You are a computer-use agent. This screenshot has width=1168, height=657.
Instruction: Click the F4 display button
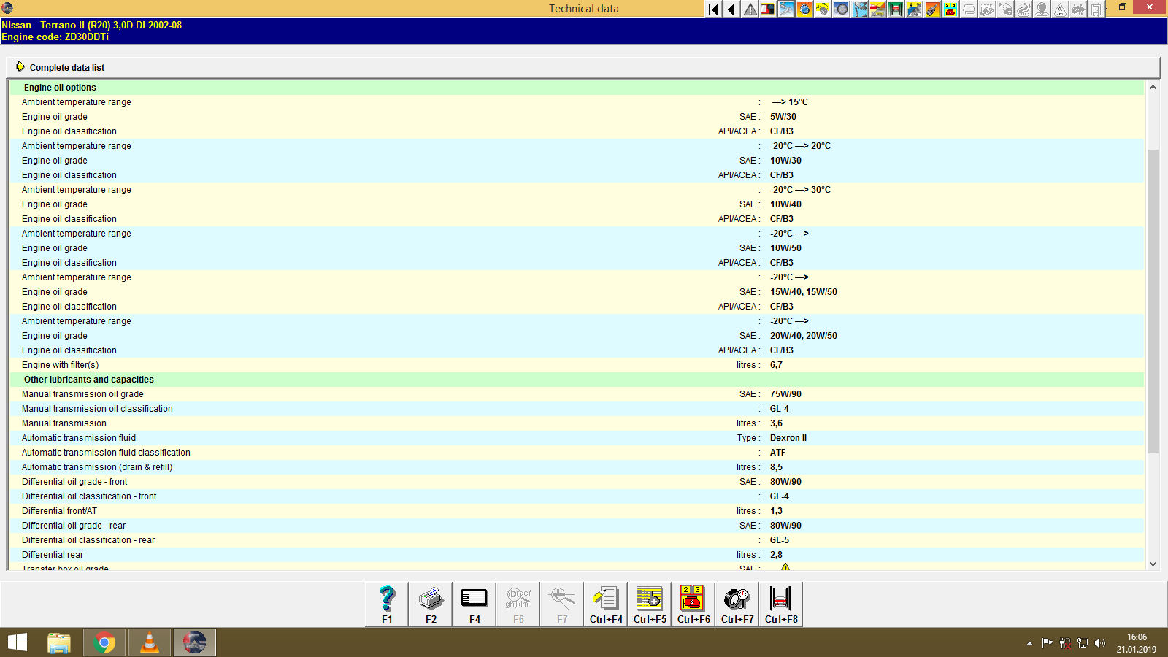[474, 603]
